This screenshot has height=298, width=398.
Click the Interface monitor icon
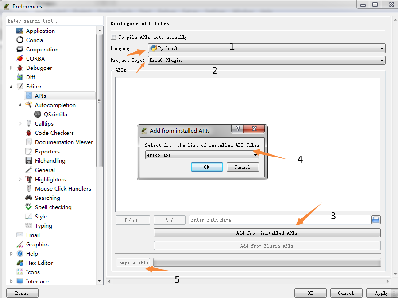coord(20,281)
